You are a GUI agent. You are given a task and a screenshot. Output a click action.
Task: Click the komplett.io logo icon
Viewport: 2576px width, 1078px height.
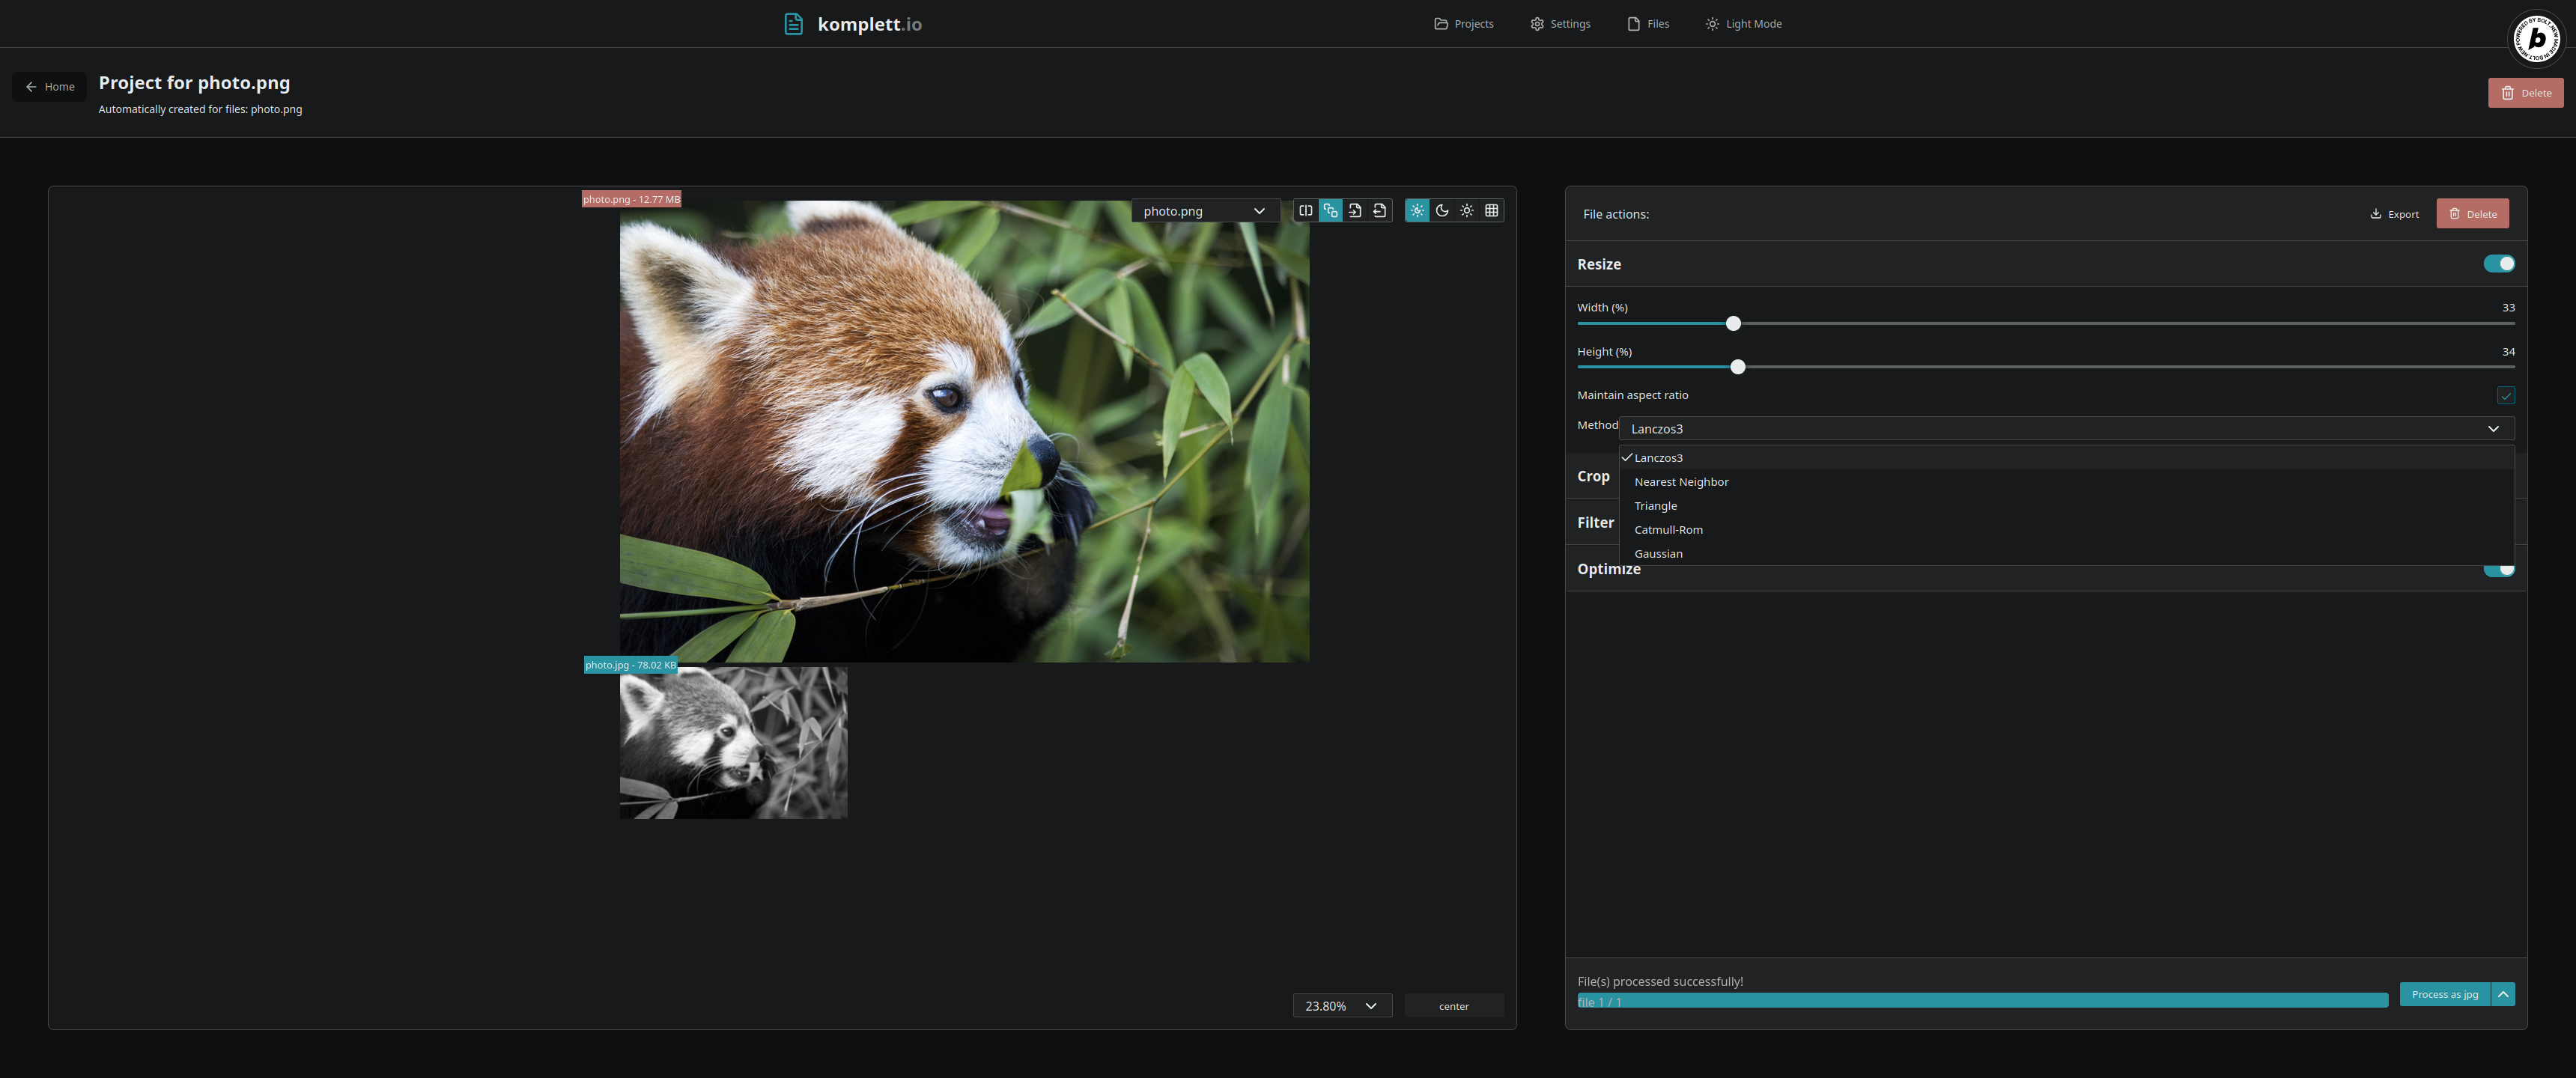793,24
